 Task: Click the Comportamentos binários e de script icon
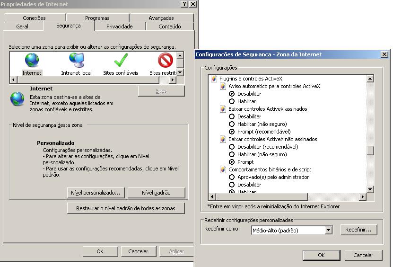point(223,169)
